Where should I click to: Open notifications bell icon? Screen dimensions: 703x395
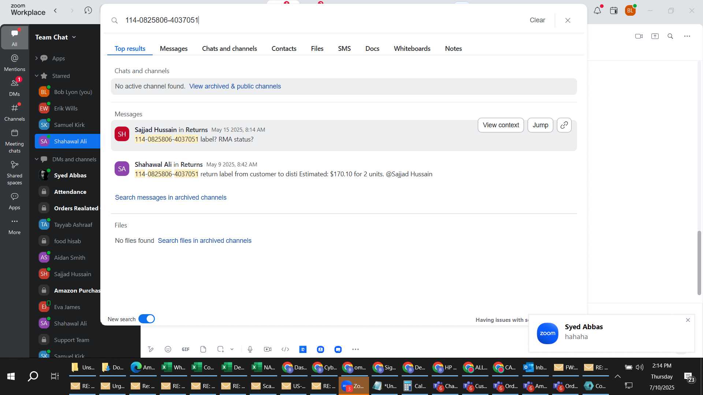tap(597, 11)
